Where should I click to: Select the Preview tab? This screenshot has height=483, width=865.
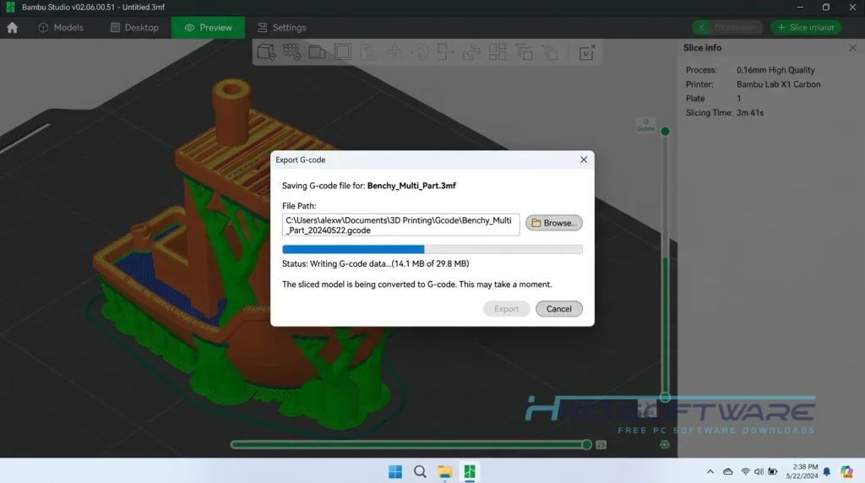click(x=208, y=28)
